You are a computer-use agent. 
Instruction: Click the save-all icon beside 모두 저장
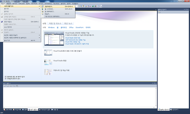(x=2, y=22)
